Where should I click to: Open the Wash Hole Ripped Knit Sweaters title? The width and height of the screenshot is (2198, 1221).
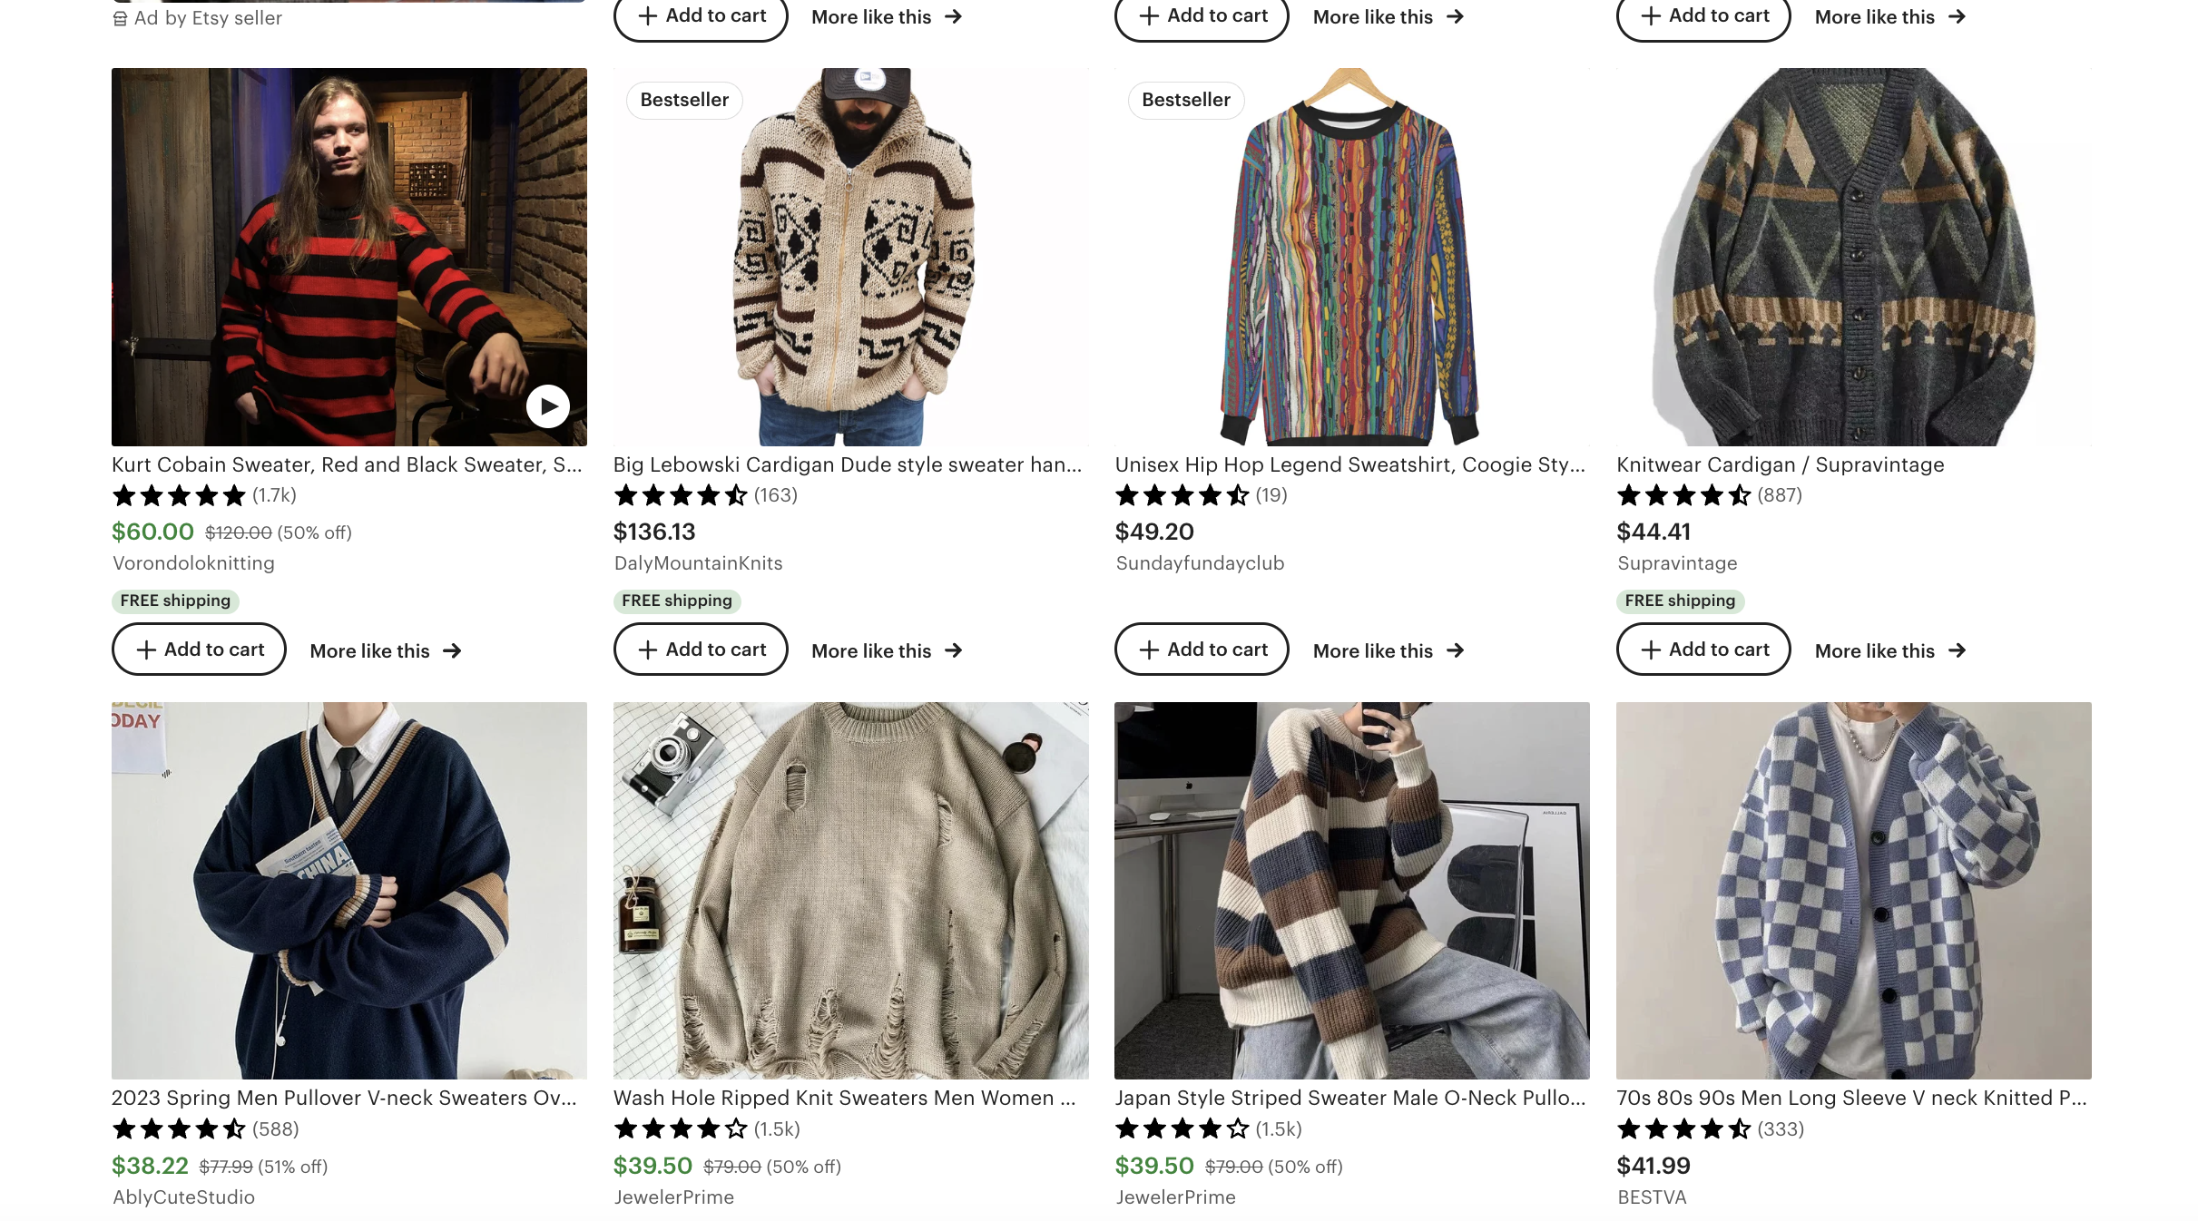coord(844,1099)
